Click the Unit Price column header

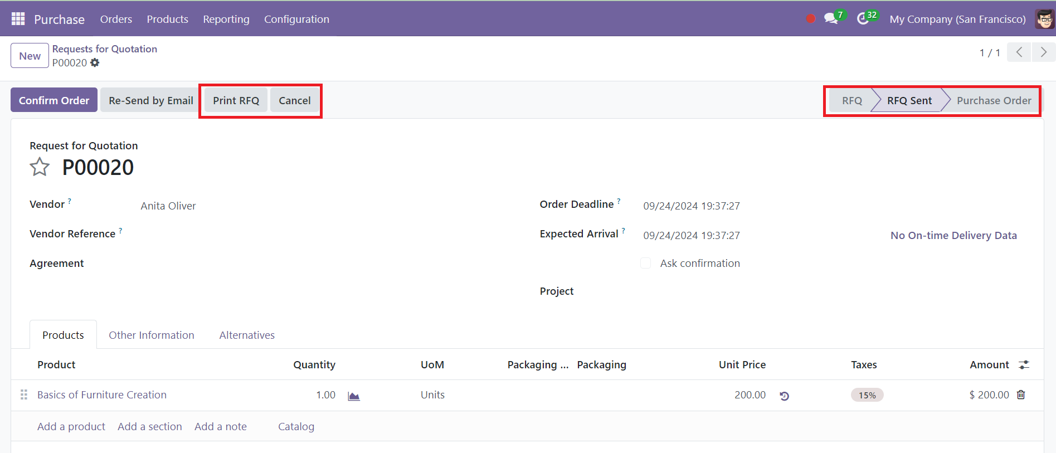(x=742, y=364)
